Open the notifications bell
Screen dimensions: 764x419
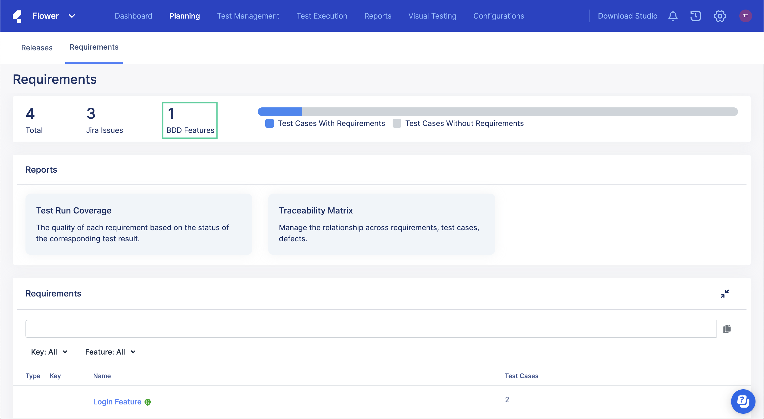pos(673,16)
